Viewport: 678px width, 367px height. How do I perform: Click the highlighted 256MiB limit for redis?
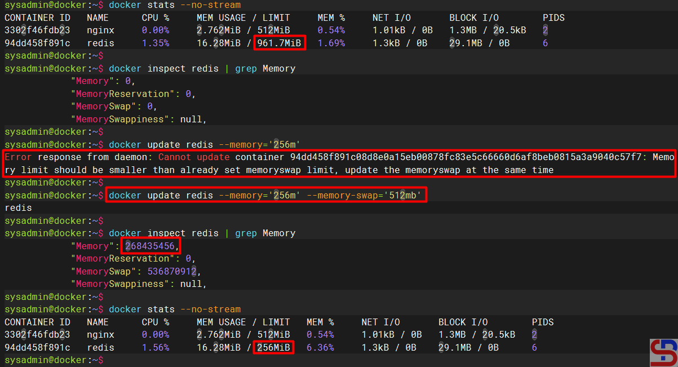click(x=273, y=348)
